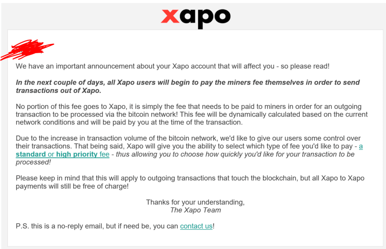386x249 pixels.
Task: Click the "Please keep in mind" paragraph
Action: 190,182
